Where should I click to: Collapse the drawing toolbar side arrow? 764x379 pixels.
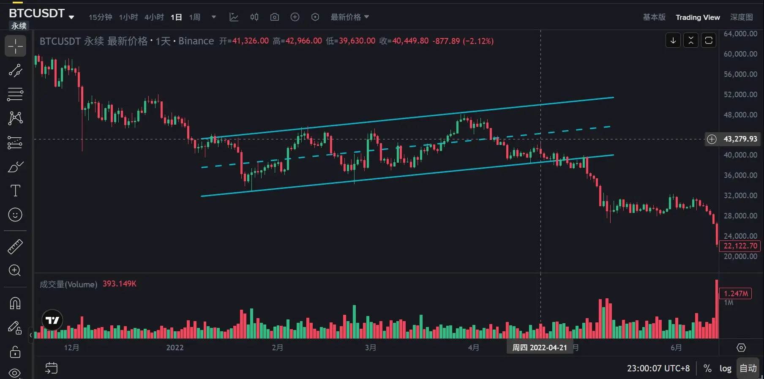coord(31,335)
